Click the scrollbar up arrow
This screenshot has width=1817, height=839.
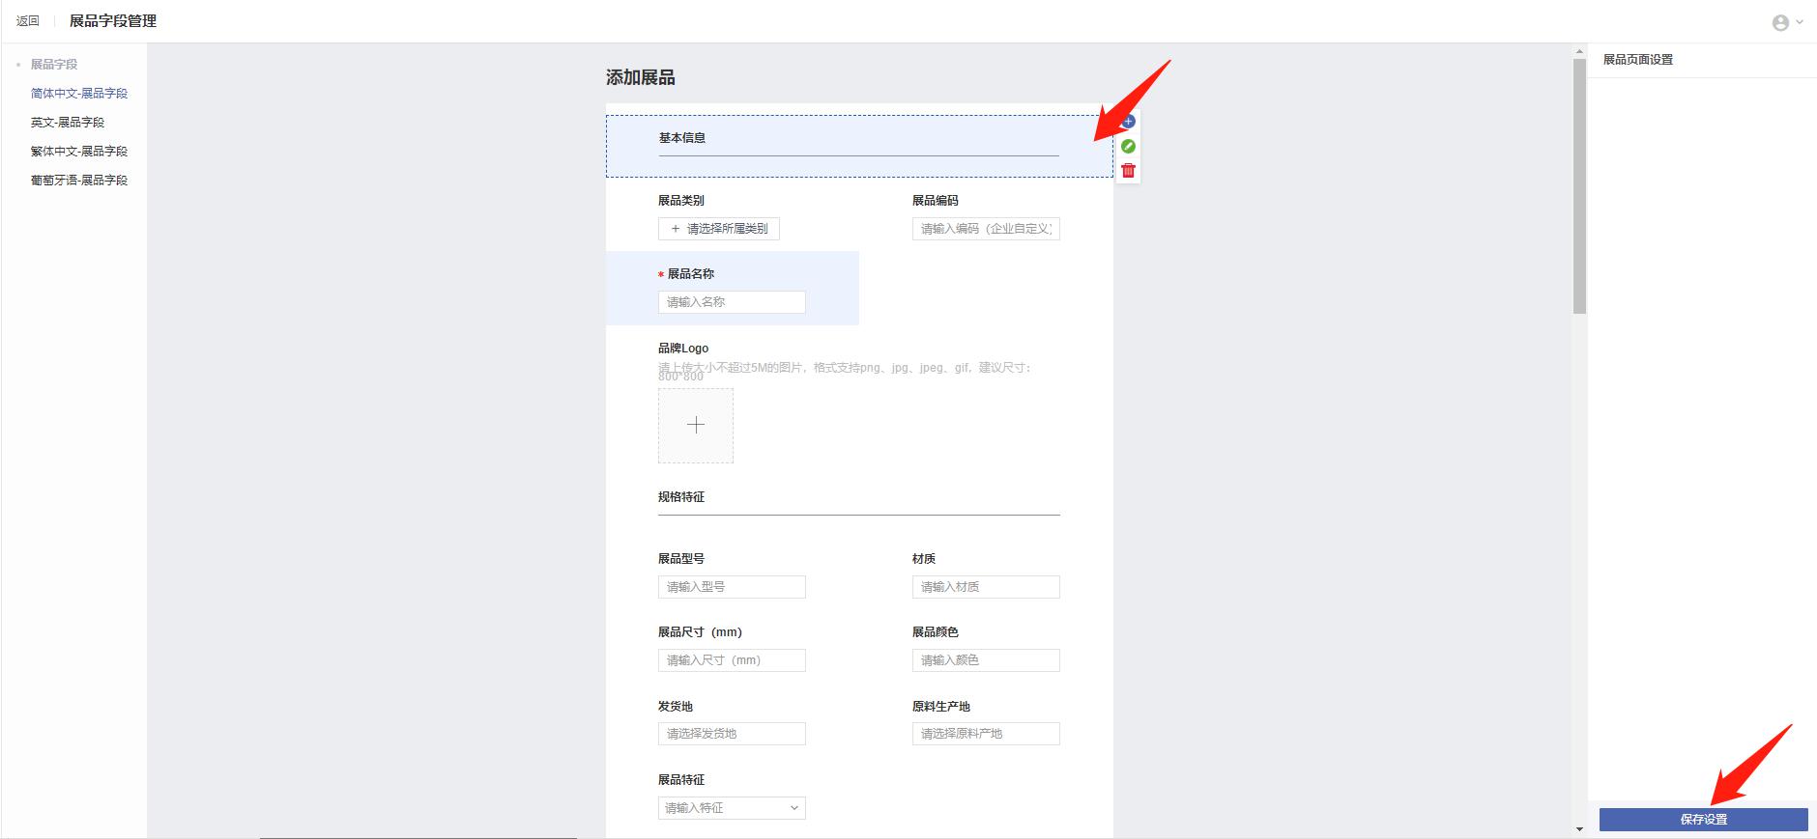[x=1579, y=51]
